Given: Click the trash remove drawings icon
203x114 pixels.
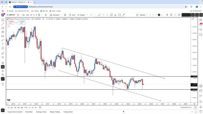Looking at the screenshot, I should [3, 84].
